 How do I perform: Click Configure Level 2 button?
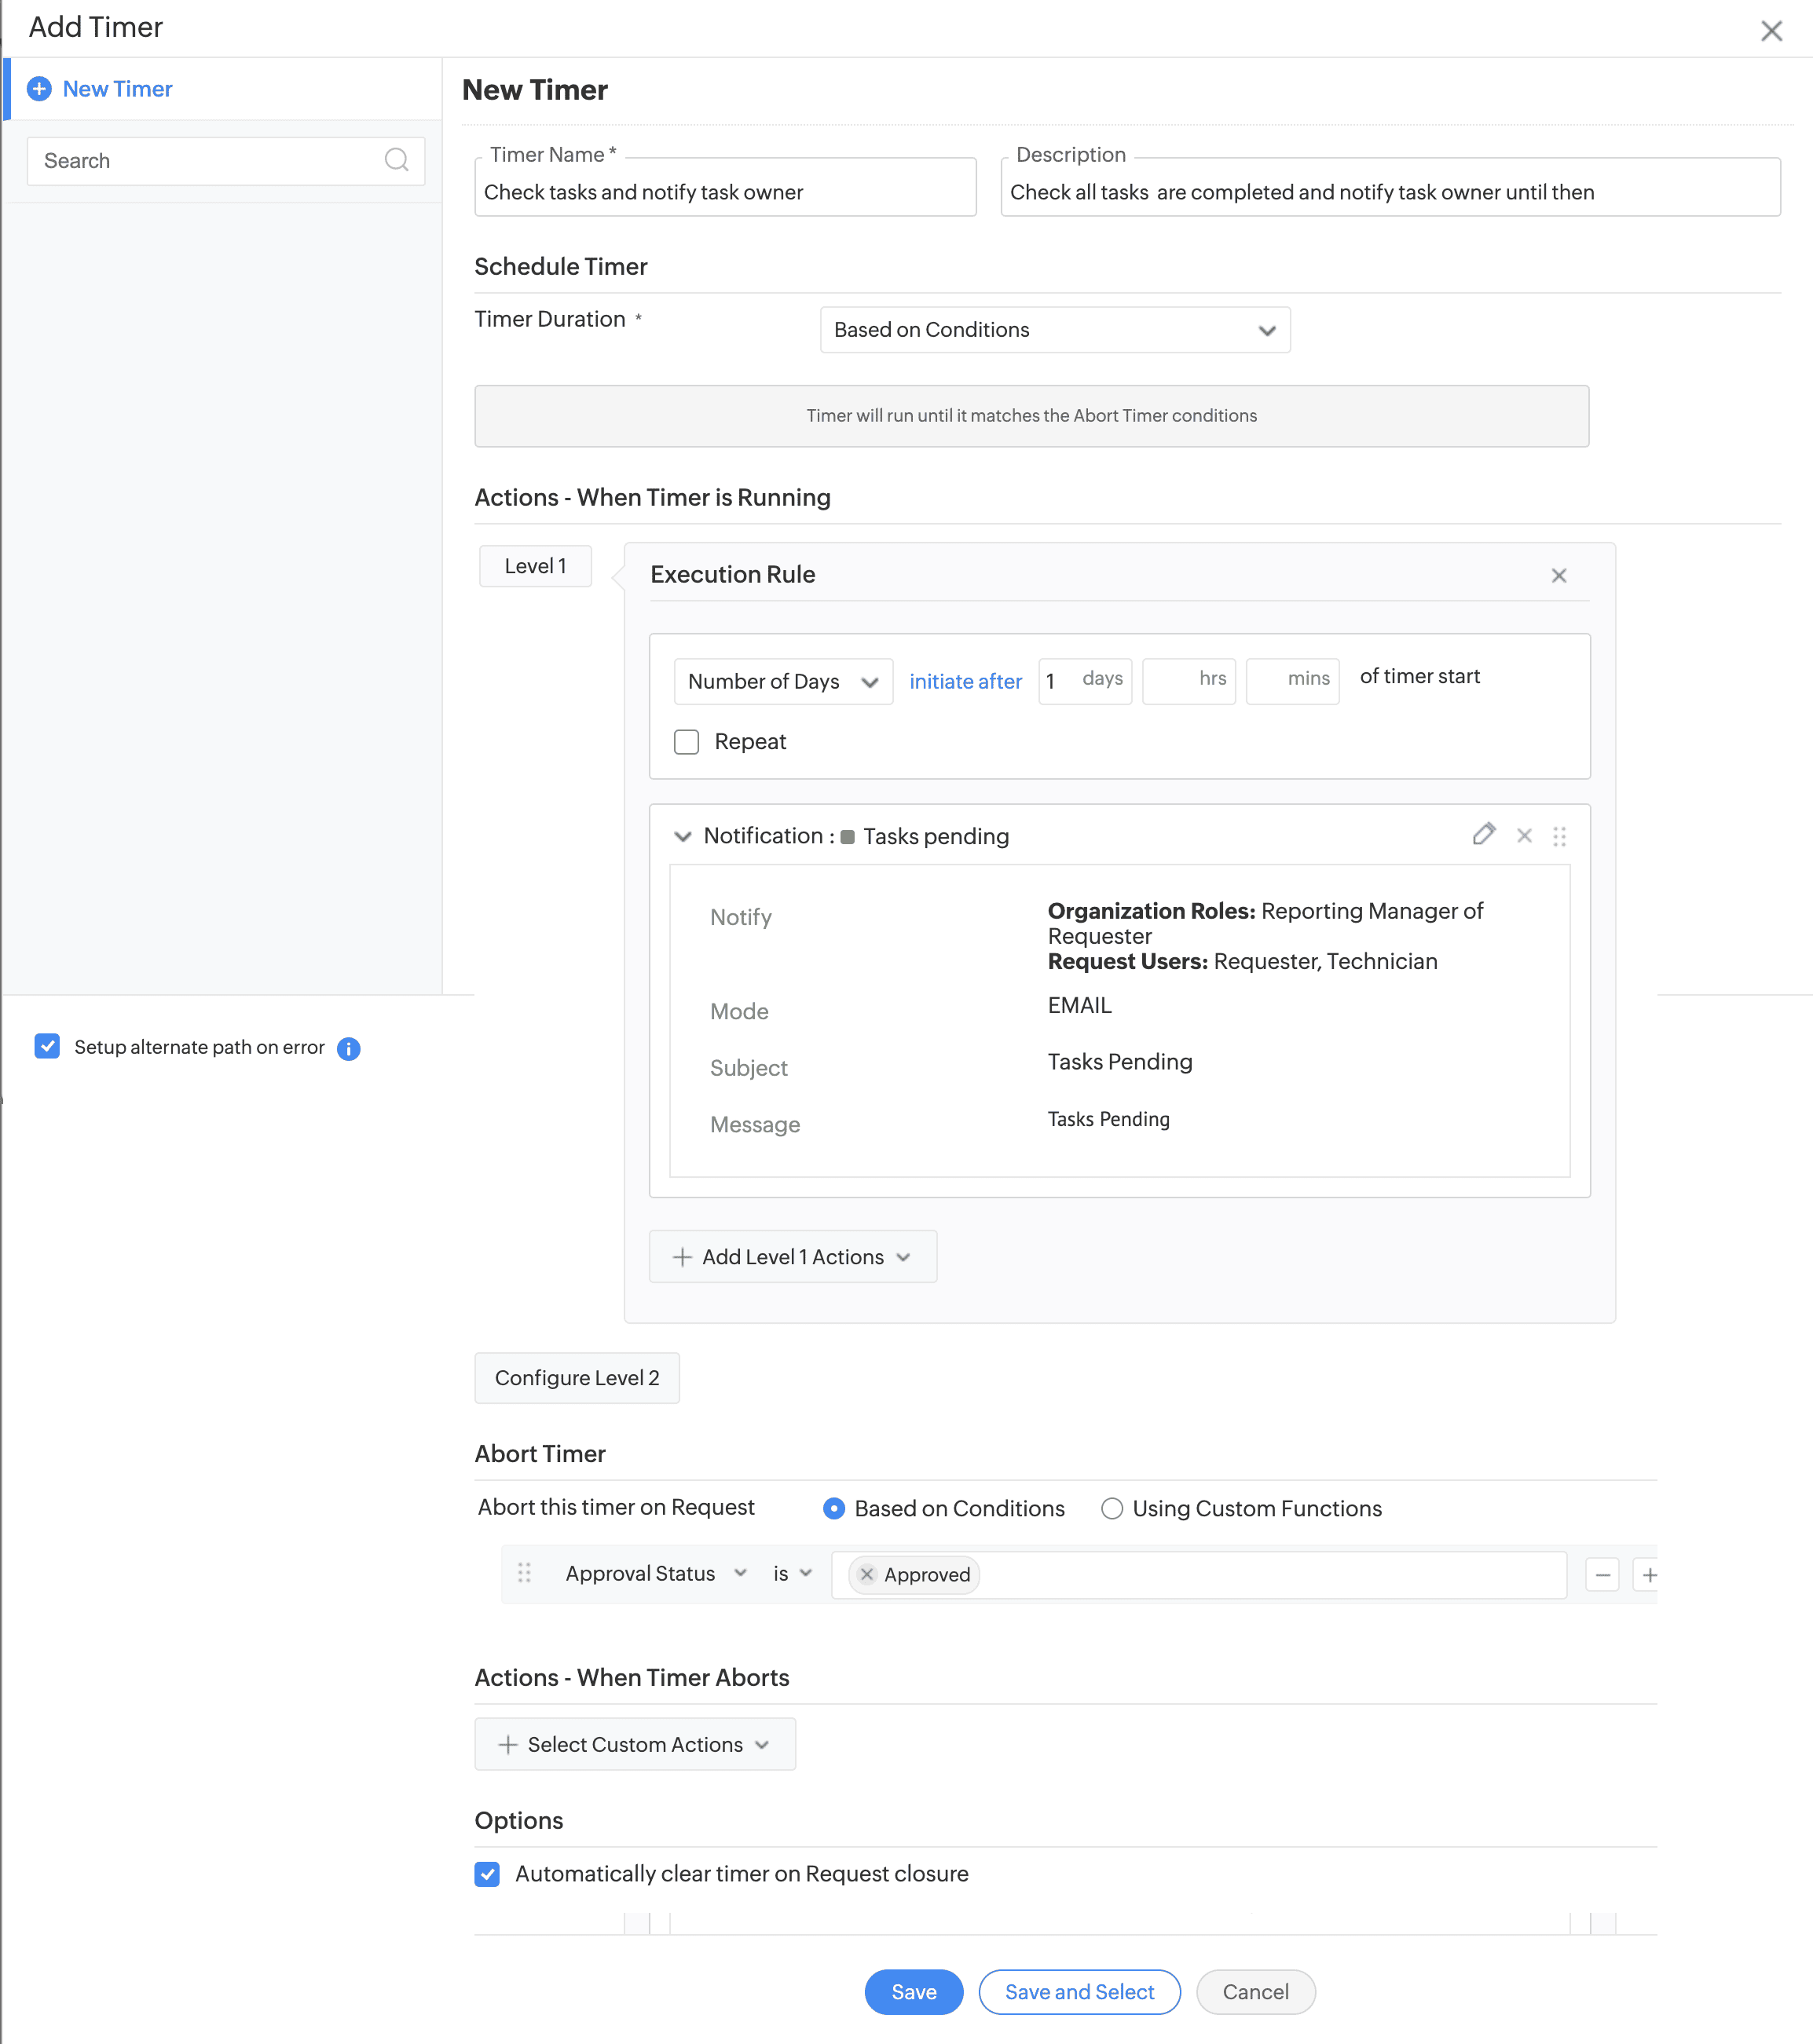coord(577,1378)
